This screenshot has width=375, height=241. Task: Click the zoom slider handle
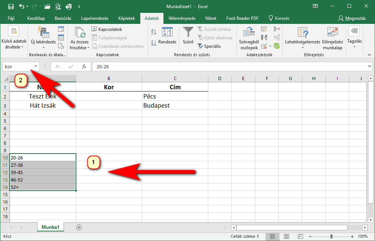[x=331, y=237]
